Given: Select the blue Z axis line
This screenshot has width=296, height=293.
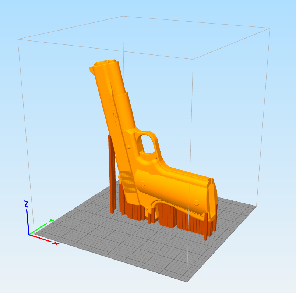Looking at the screenshot, I should (x=28, y=222).
